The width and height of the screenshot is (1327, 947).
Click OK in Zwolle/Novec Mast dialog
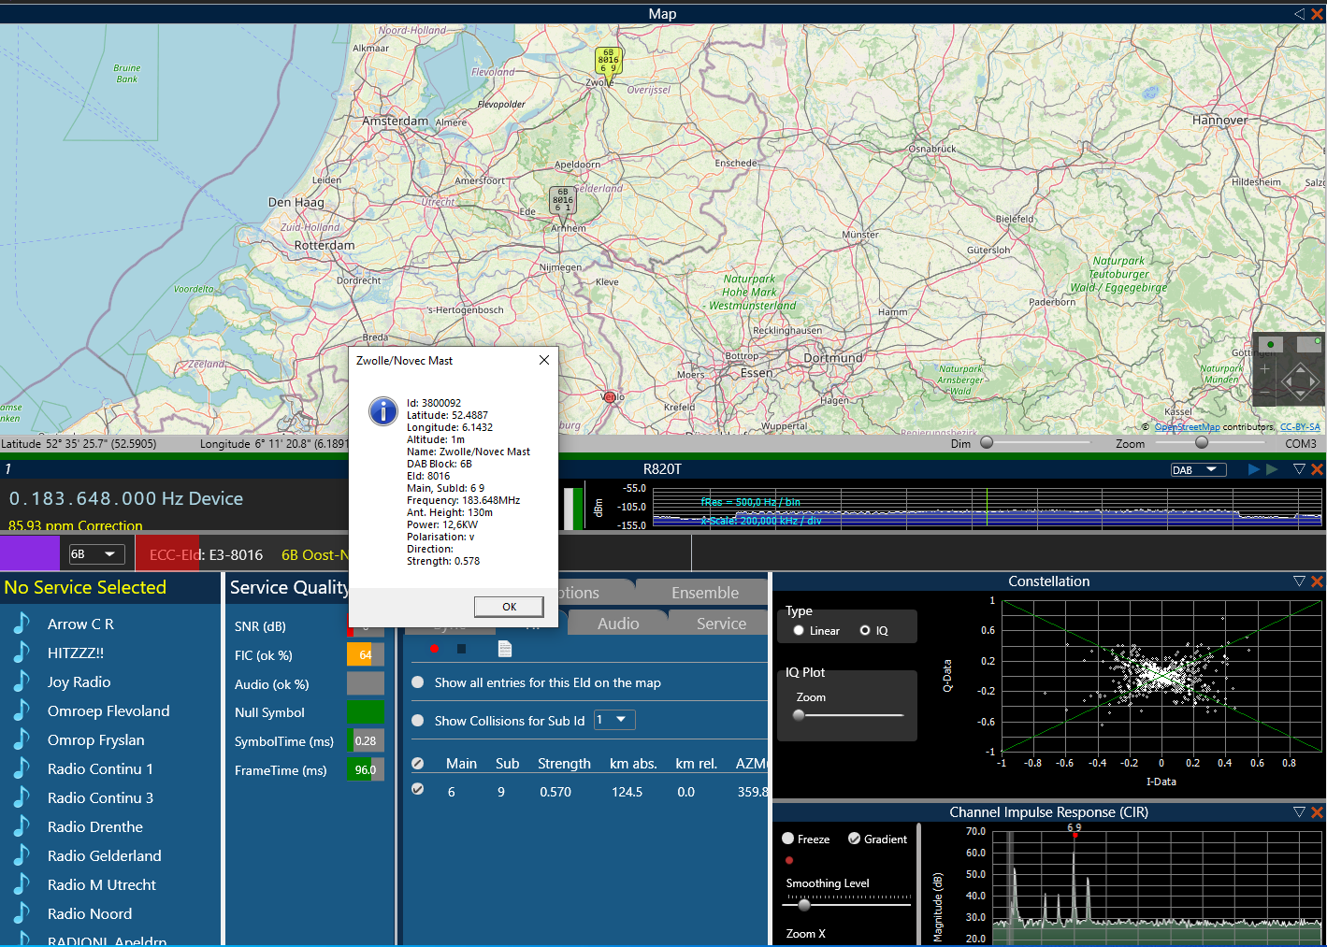509,607
